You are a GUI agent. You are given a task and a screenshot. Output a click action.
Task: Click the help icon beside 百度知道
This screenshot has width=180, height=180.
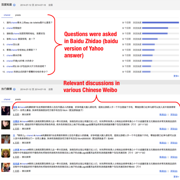pyautogui.click(x=14, y=5)
